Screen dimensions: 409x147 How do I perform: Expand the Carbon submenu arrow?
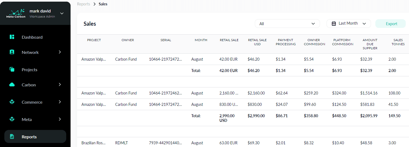(60, 85)
